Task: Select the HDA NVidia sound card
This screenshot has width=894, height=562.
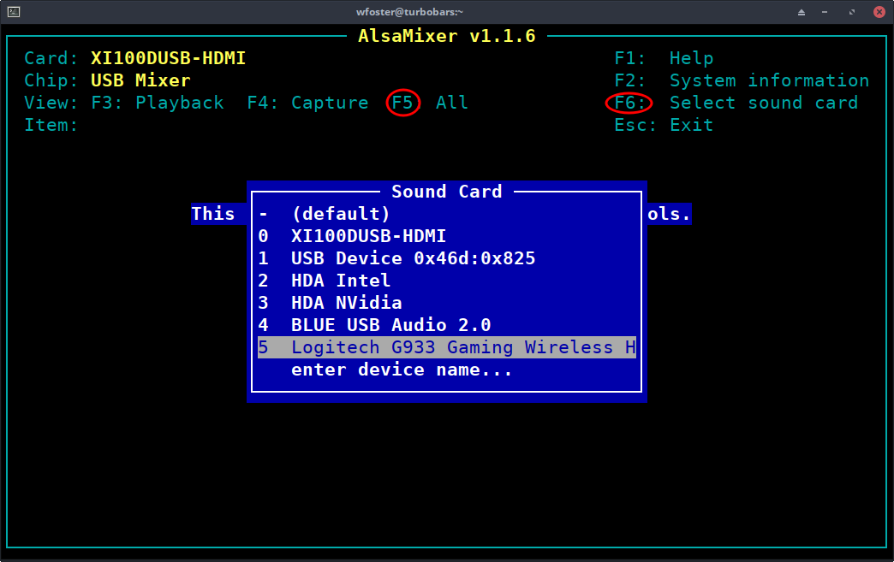Action: (x=446, y=303)
